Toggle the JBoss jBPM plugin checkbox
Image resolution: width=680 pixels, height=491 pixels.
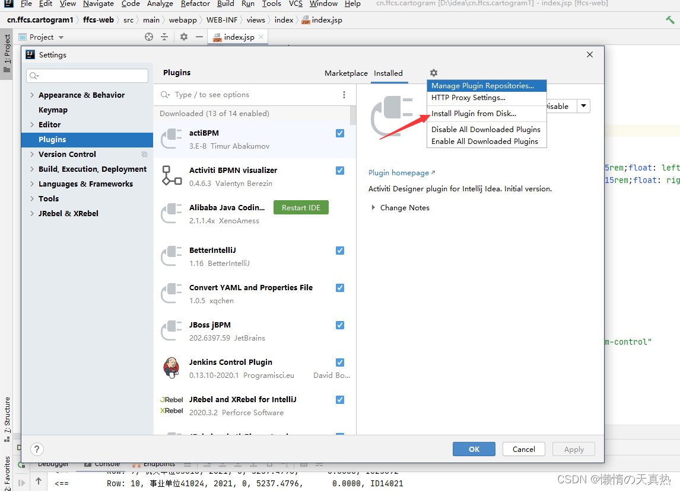tap(340, 325)
